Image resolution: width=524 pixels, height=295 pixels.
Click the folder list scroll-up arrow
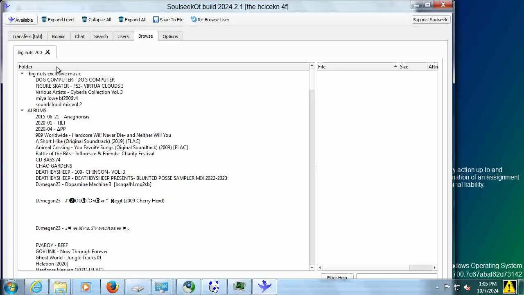[312, 66]
